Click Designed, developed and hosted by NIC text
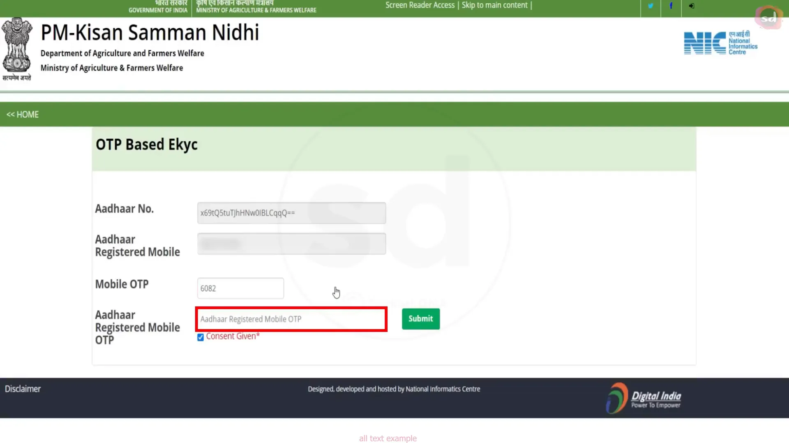 394,389
